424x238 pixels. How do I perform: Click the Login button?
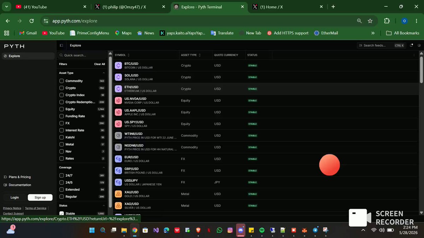(x=14, y=197)
